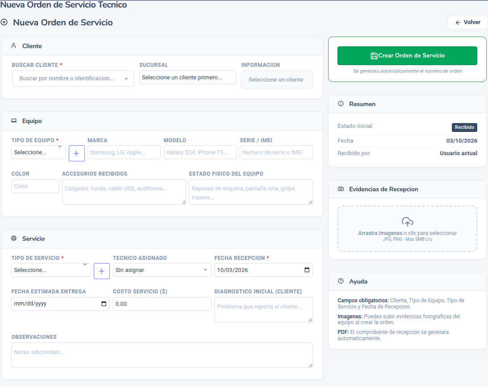The width and height of the screenshot is (488, 387).
Task: Focus the Serie / IMEI field
Action: coord(276,152)
